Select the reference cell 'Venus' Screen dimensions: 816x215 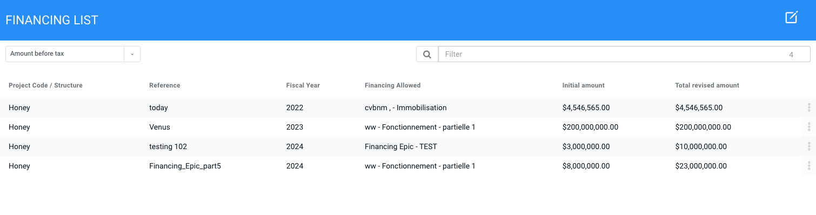tap(159, 127)
